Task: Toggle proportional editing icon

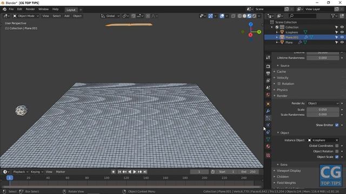Action: click(x=148, y=16)
